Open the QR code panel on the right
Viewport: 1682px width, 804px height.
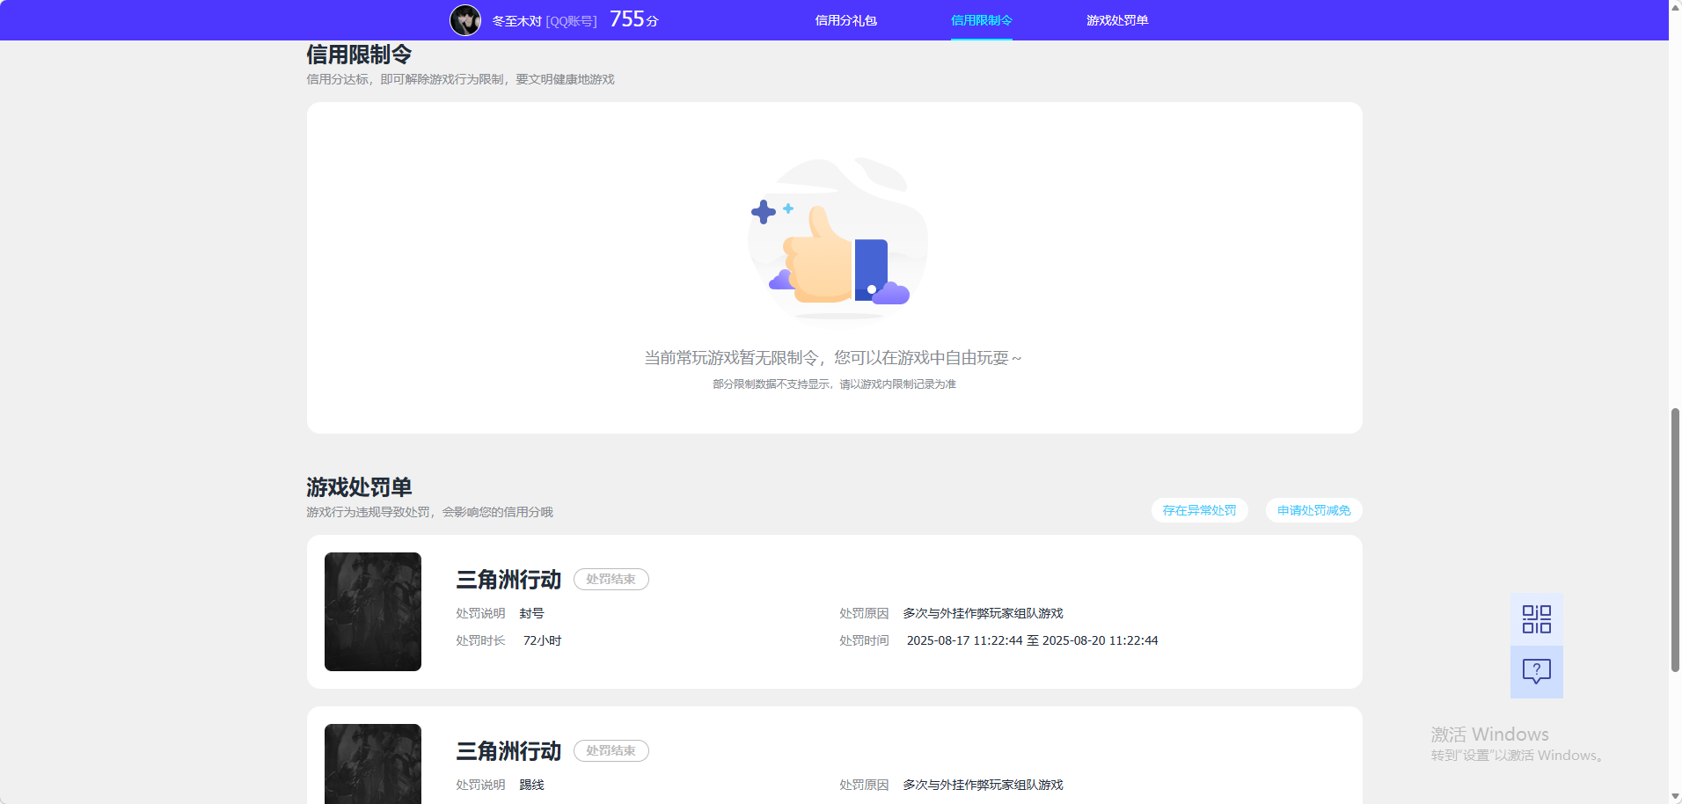click(1535, 618)
